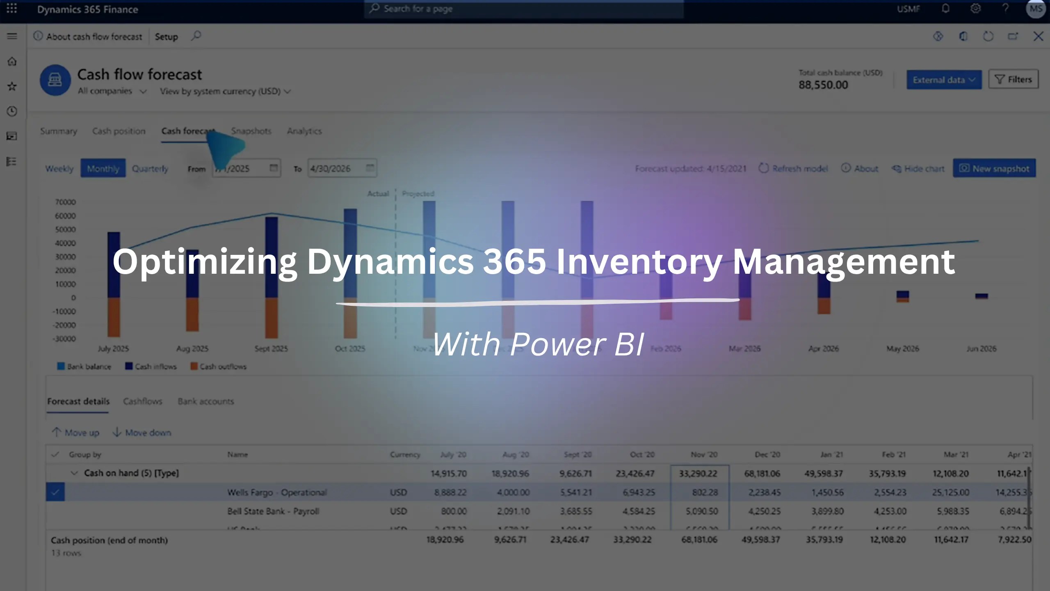This screenshot has width=1050, height=591.
Task: Click the 33,290.22 Cash on hand cell
Action: 698,473
